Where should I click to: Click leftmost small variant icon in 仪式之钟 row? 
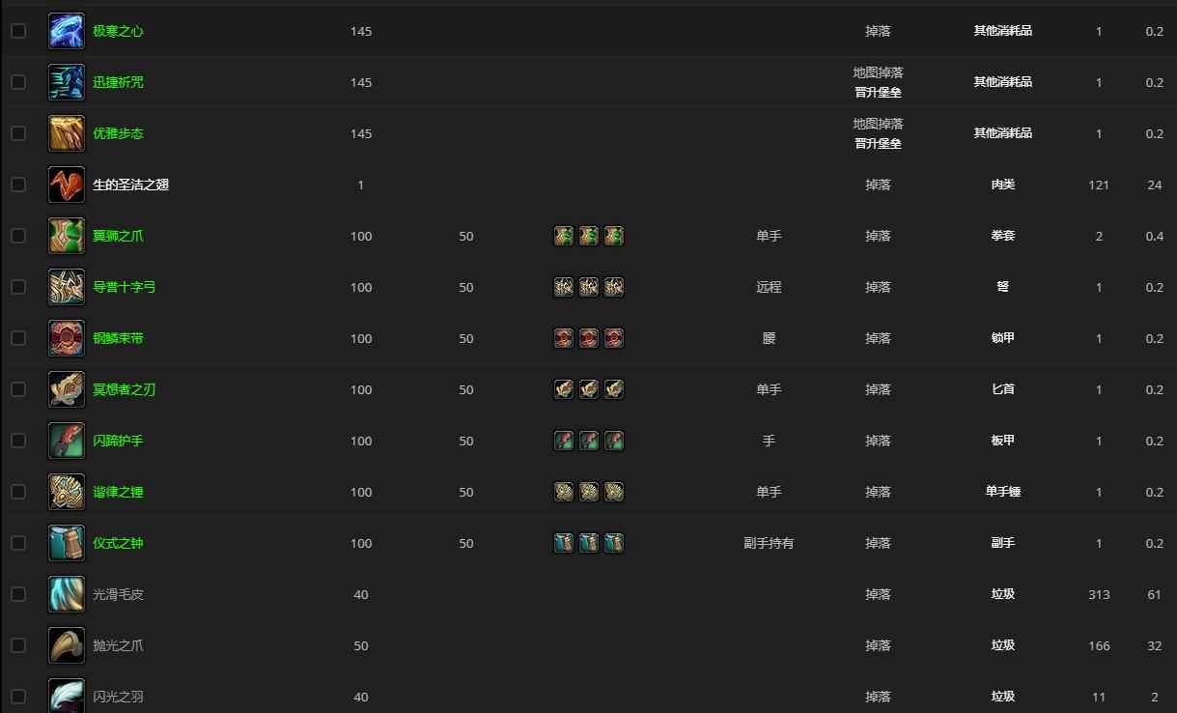pos(564,543)
